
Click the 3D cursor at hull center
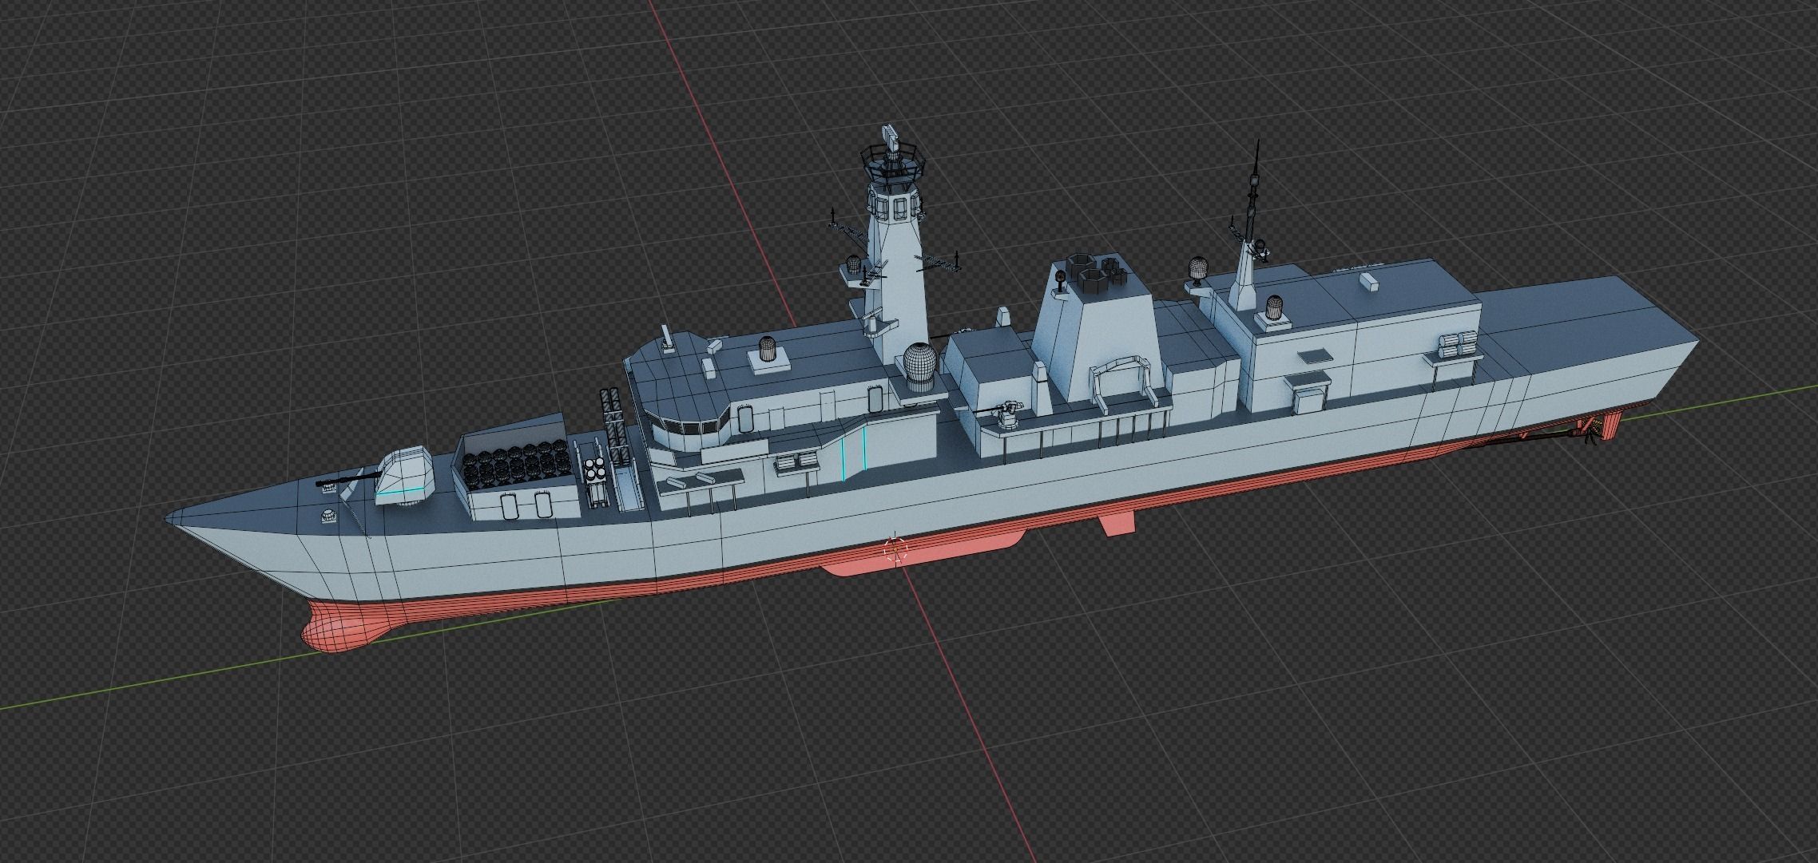click(x=896, y=550)
